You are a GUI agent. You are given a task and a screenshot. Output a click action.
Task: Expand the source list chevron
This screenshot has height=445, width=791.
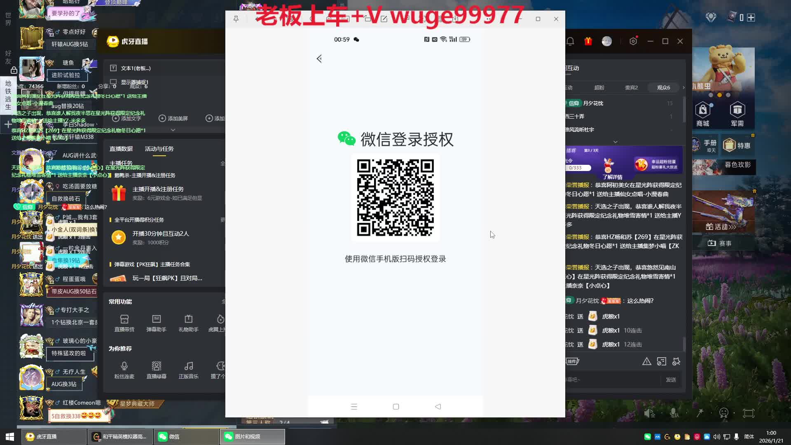[173, 130]
